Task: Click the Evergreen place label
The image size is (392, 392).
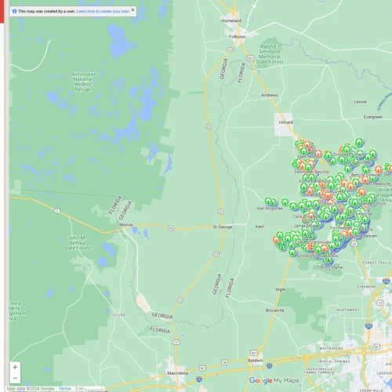Action: click(x=373, y=117)
